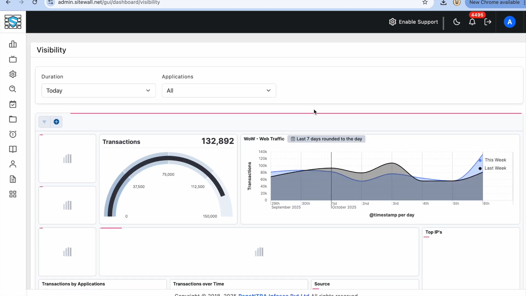This screenshot has height=296, width=526.
Task: Open the magnifier search sidebar icon
Action: point(13,89)
